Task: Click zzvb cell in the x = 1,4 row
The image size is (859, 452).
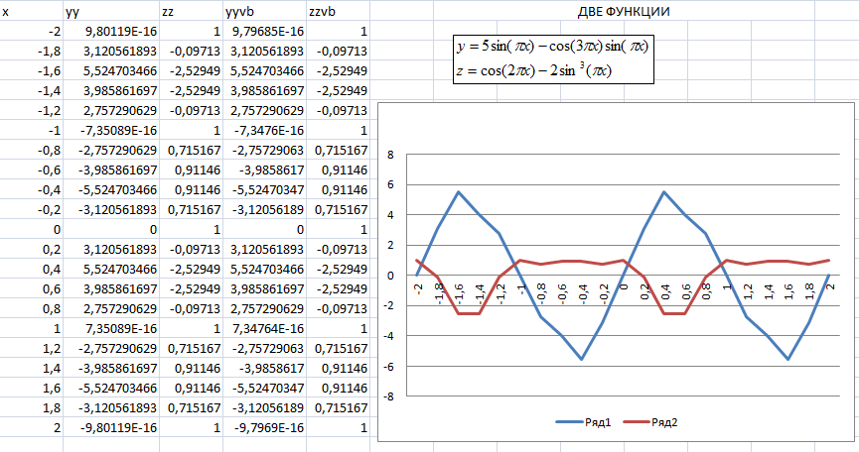Action: pos(338,368)
